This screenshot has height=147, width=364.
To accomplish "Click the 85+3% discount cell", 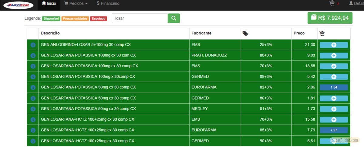I will (x=266, y=130).
